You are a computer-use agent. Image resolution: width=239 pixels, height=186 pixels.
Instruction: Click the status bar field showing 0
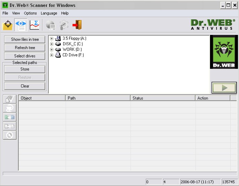point(154,182)
